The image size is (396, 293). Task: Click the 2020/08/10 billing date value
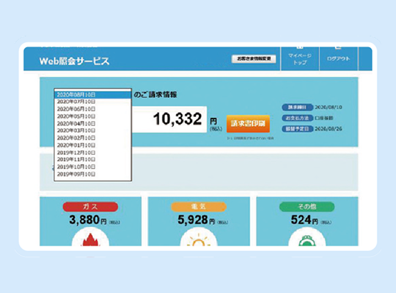click(328, 107)
